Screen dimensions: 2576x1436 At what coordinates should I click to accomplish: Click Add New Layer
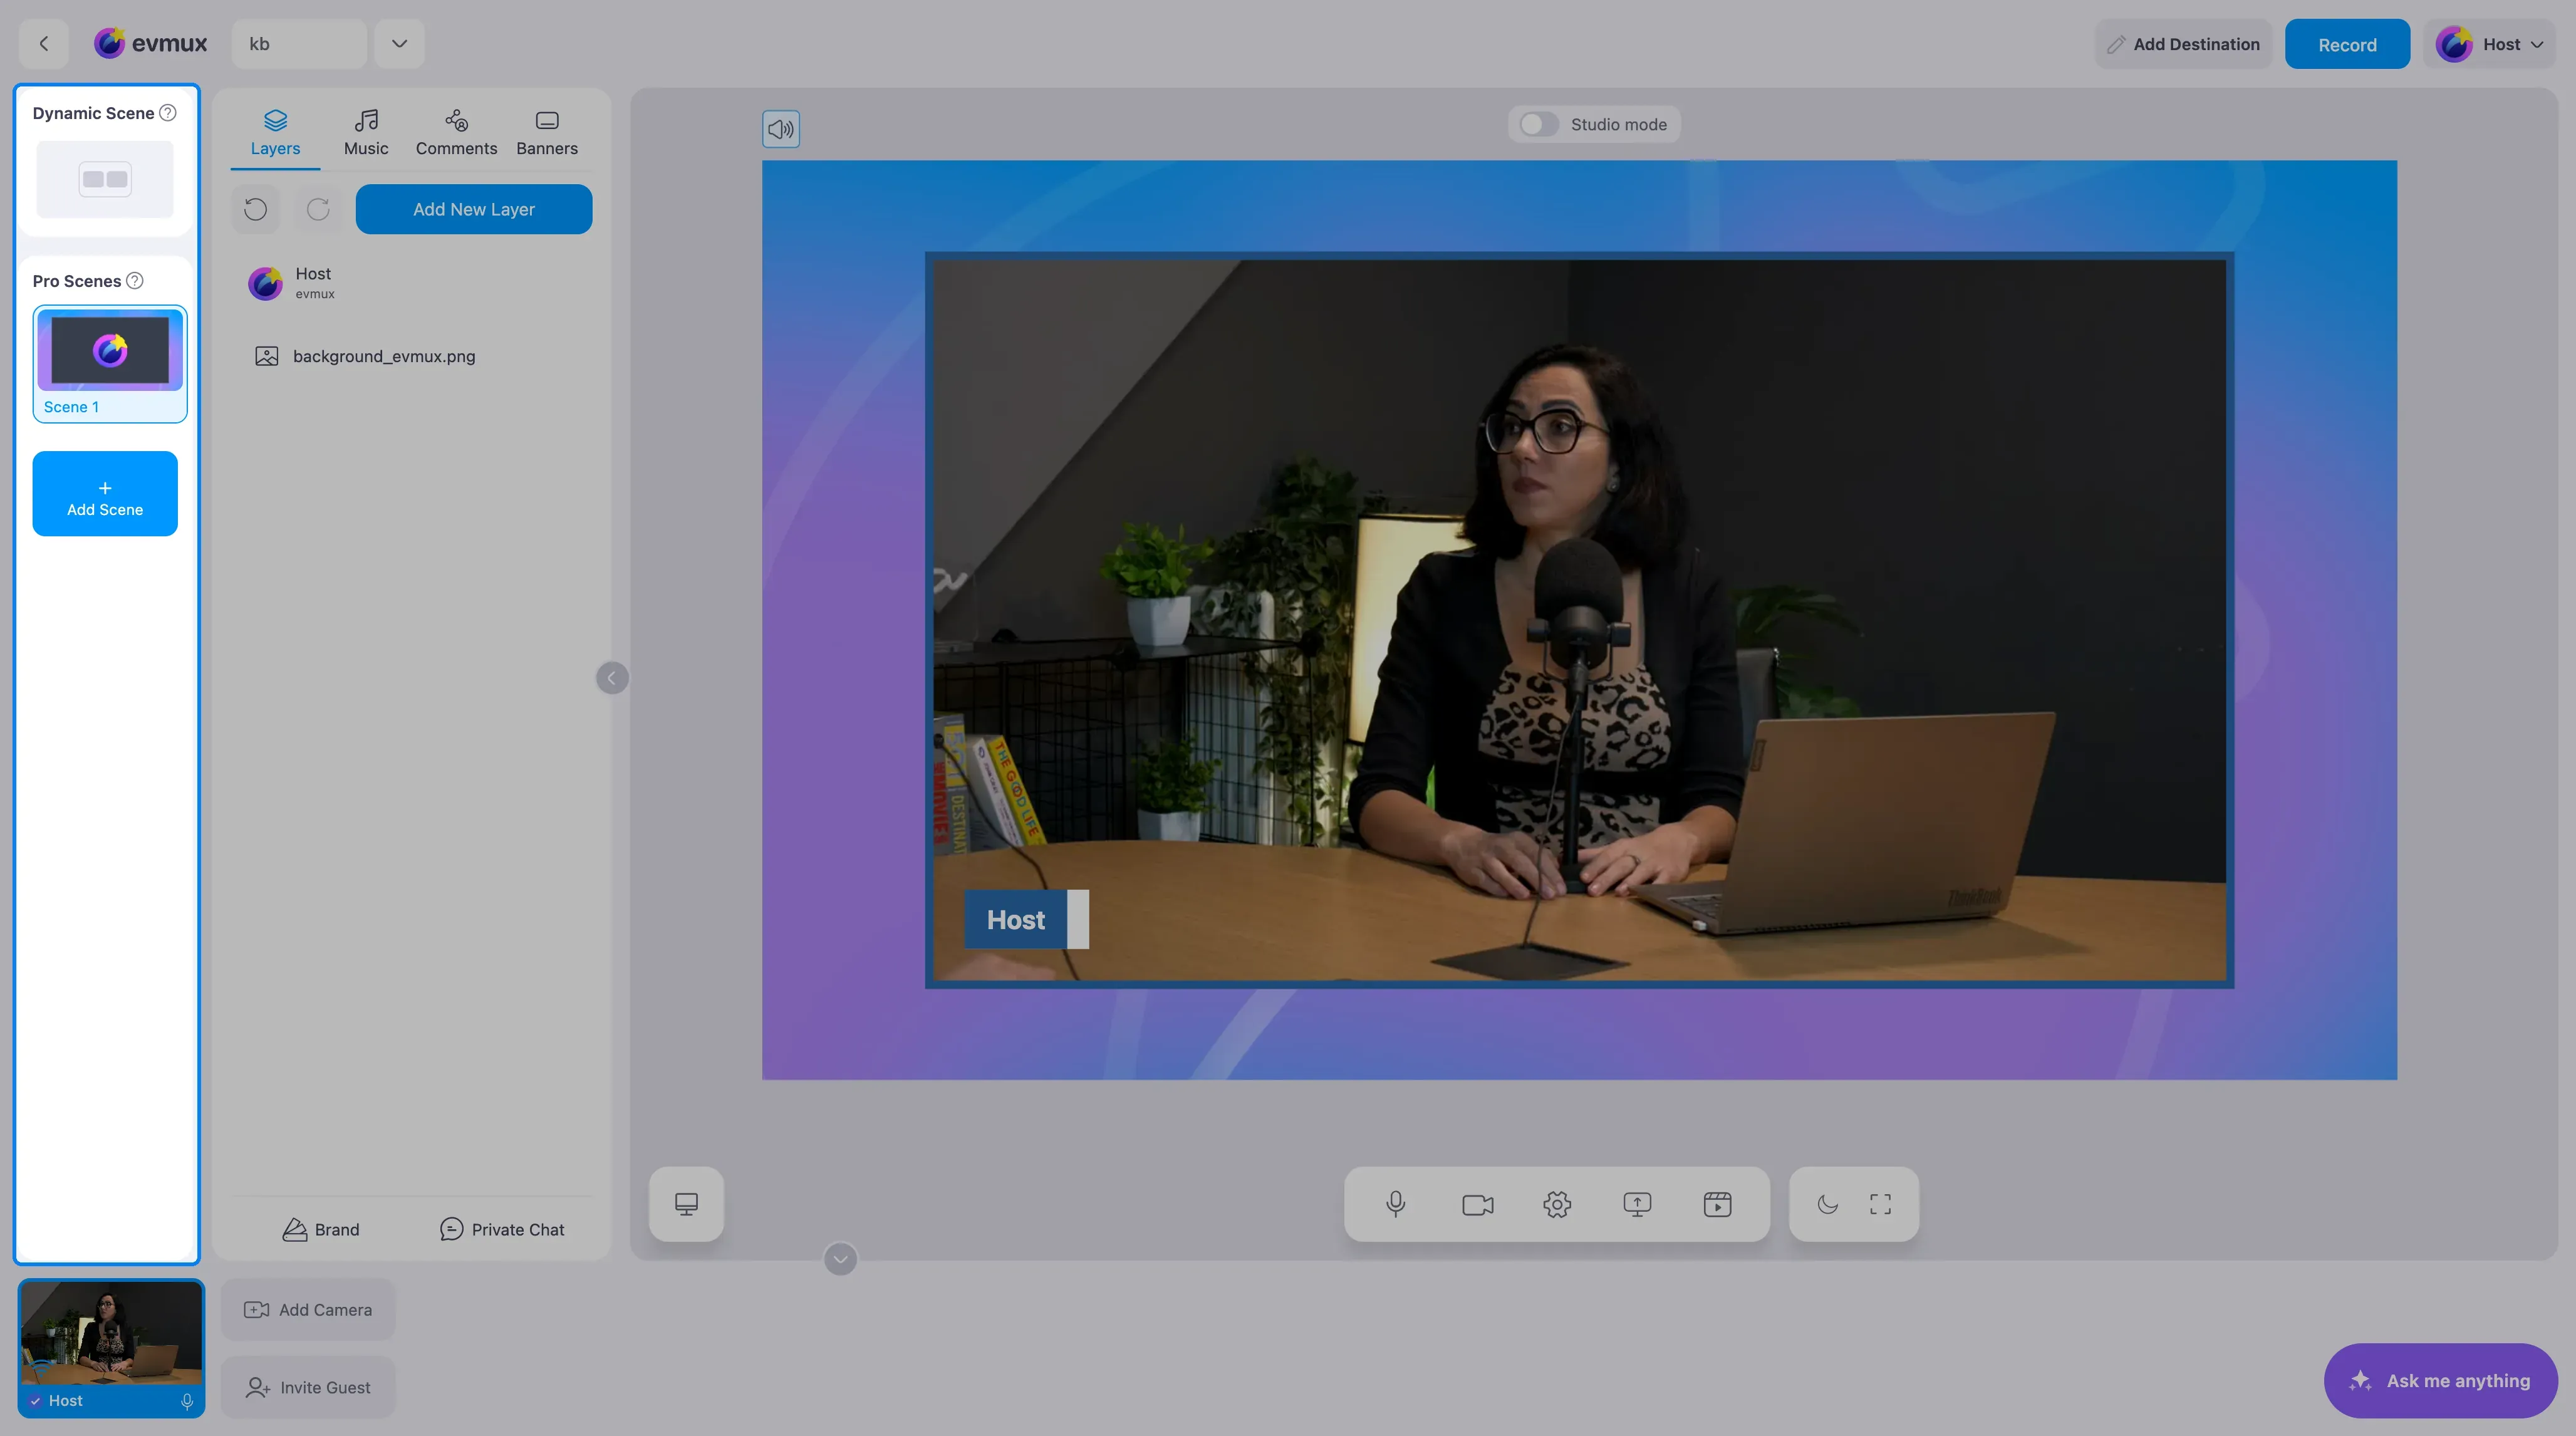[474, 209]
